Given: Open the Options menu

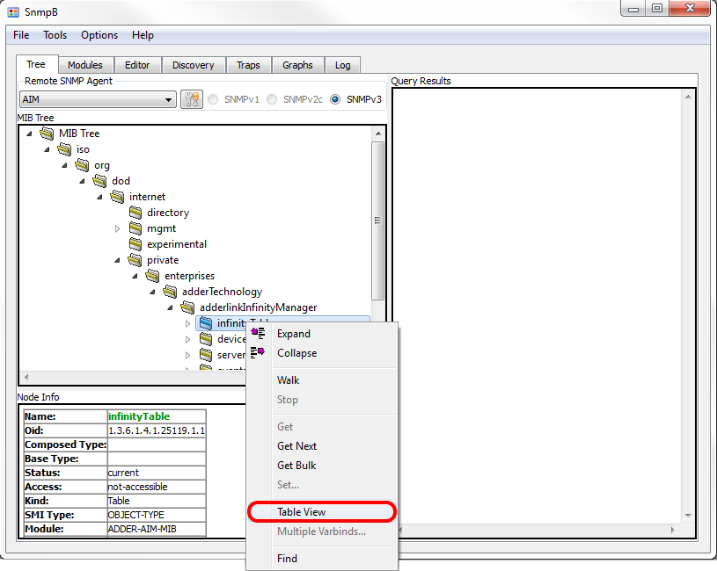Looking at the screenshot, I should [x=99, y=35].
